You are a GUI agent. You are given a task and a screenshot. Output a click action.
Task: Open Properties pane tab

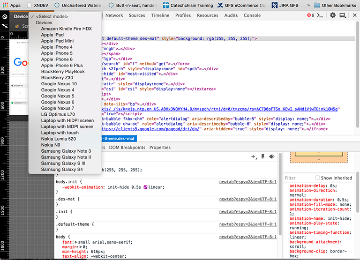point(160,148)
